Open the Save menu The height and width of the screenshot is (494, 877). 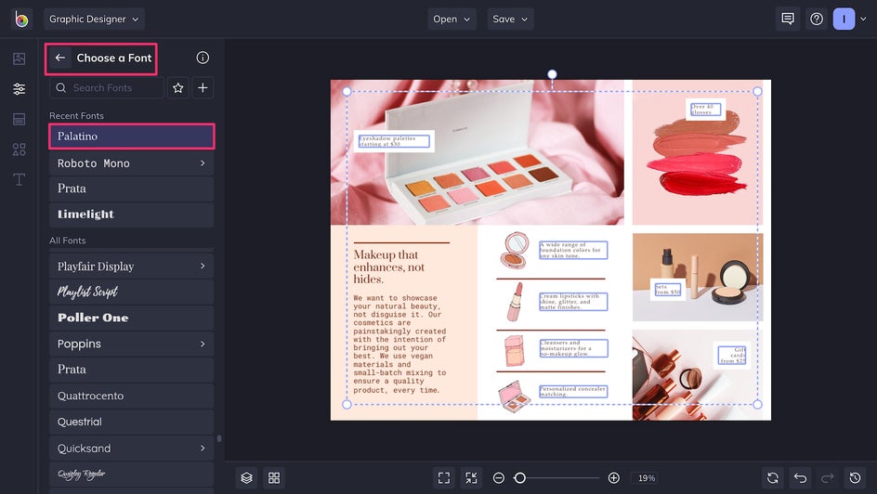tap(510, 19)
